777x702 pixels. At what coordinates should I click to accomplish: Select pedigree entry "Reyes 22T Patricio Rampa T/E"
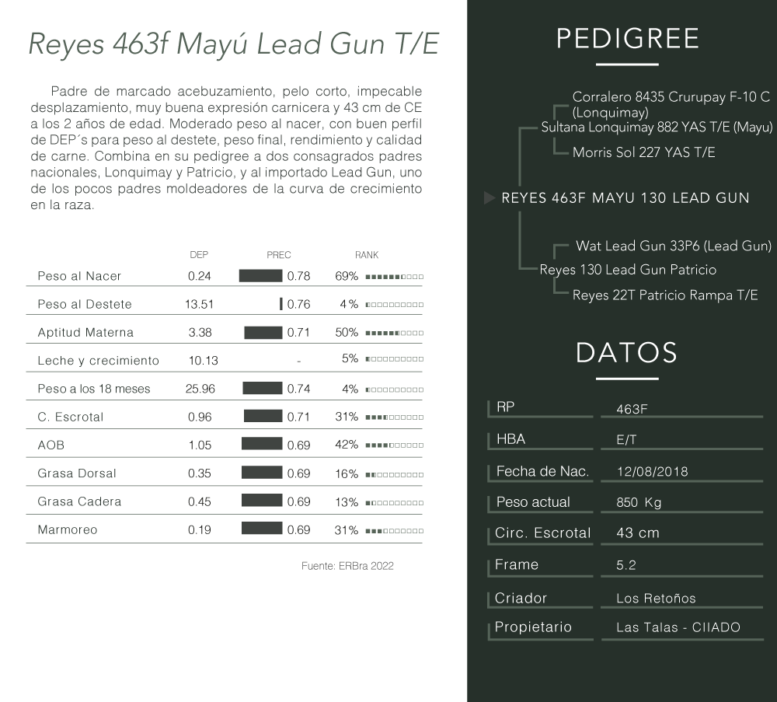point(665,295)
